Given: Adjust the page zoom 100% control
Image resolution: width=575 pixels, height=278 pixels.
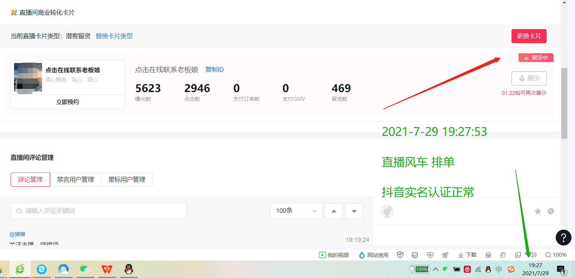Looking at the screenshot, I should [556, 255].
